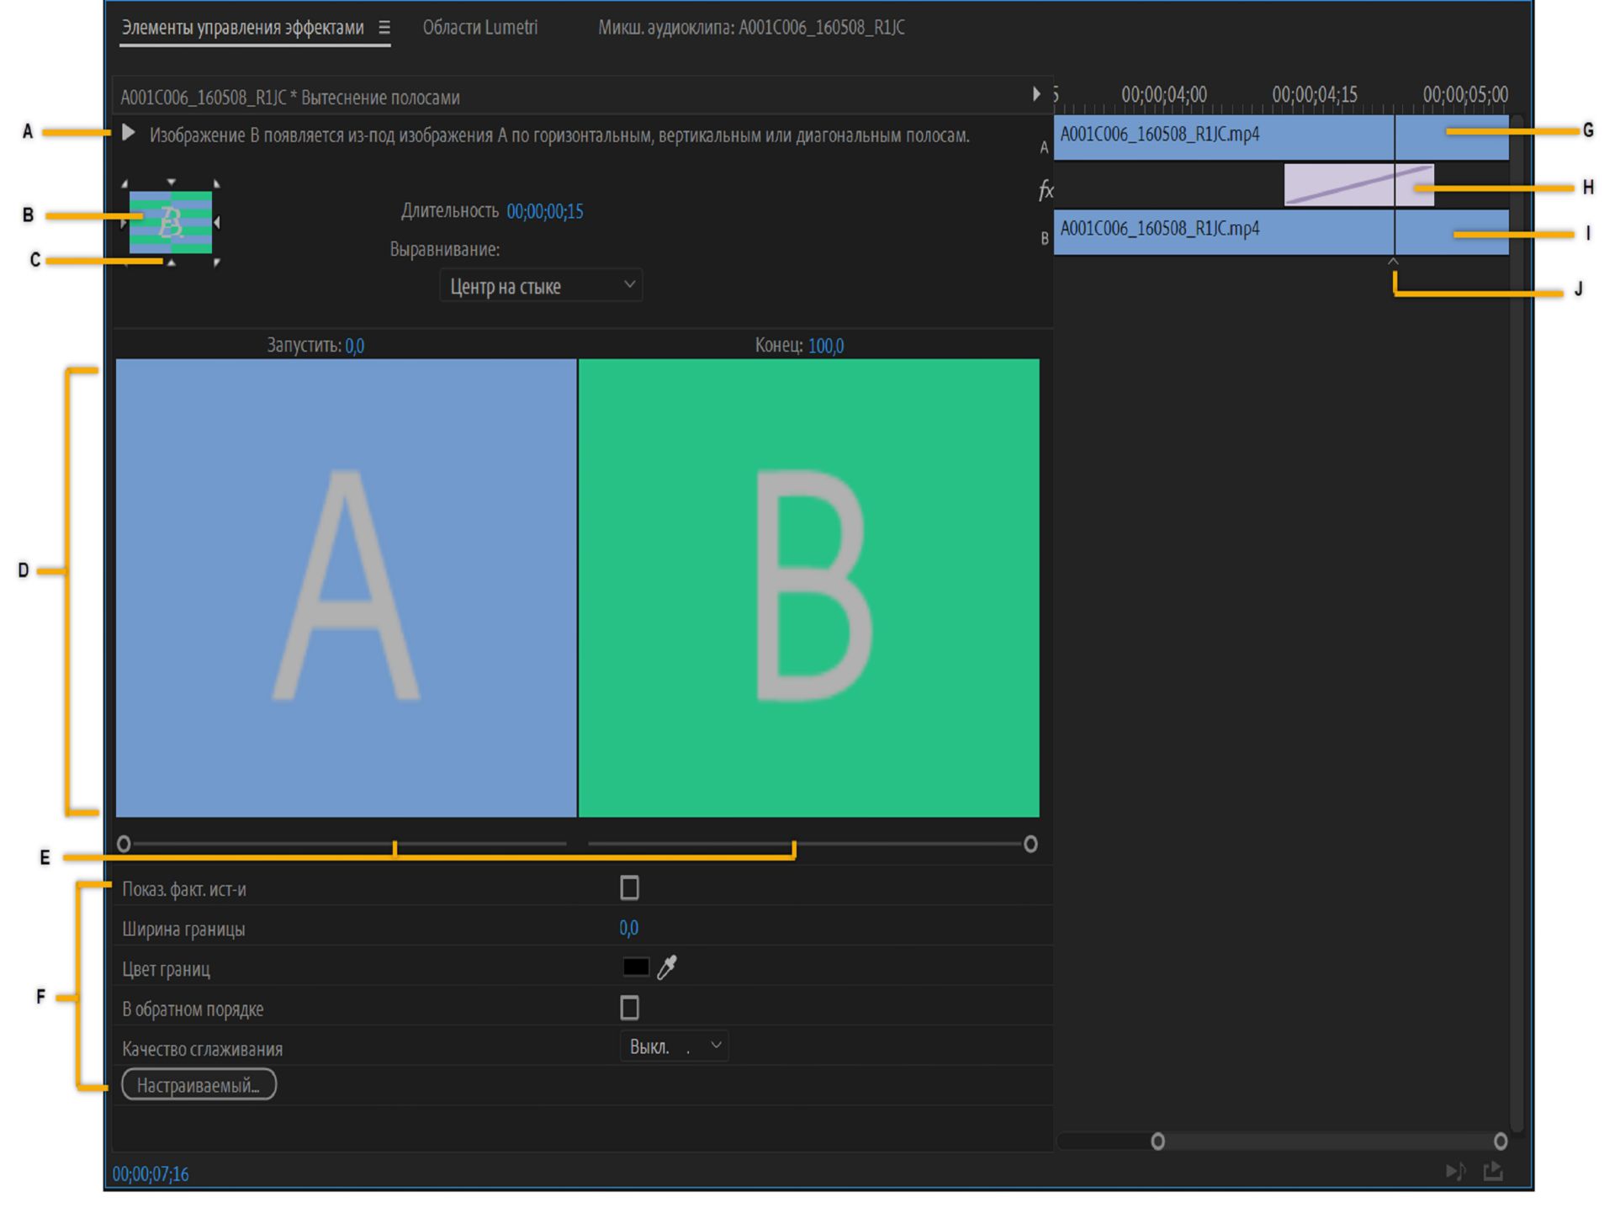Click the top edge selector arrow
Image resolution: width=1615 pixels, height=1213 pixels.
tap(171, 183)
